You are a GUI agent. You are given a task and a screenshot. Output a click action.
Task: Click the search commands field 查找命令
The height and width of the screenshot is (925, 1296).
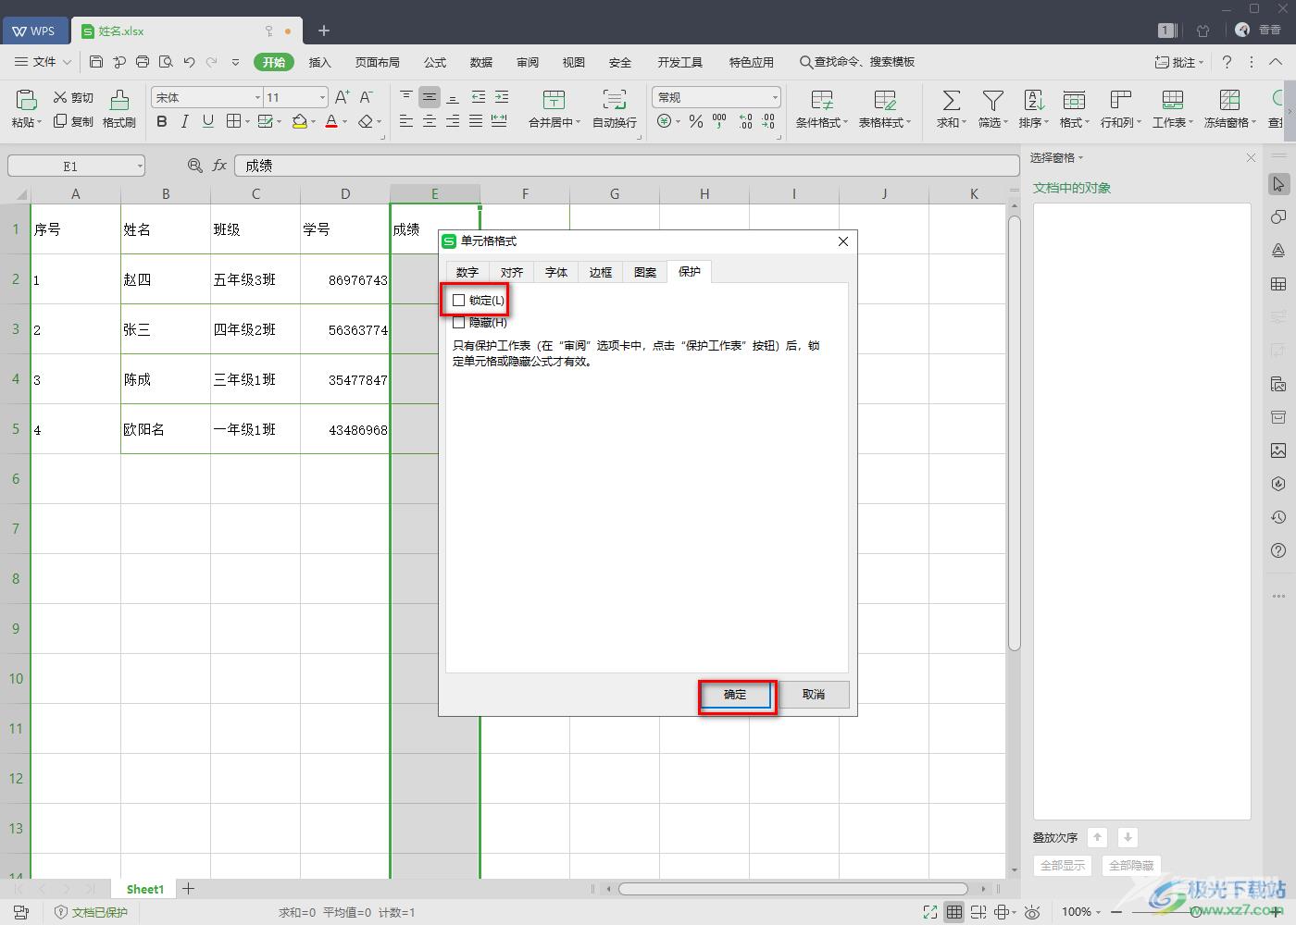point(858,62)
